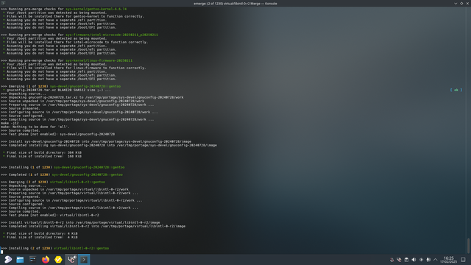Click the 'make -j12' line

[x=10, y=123]
